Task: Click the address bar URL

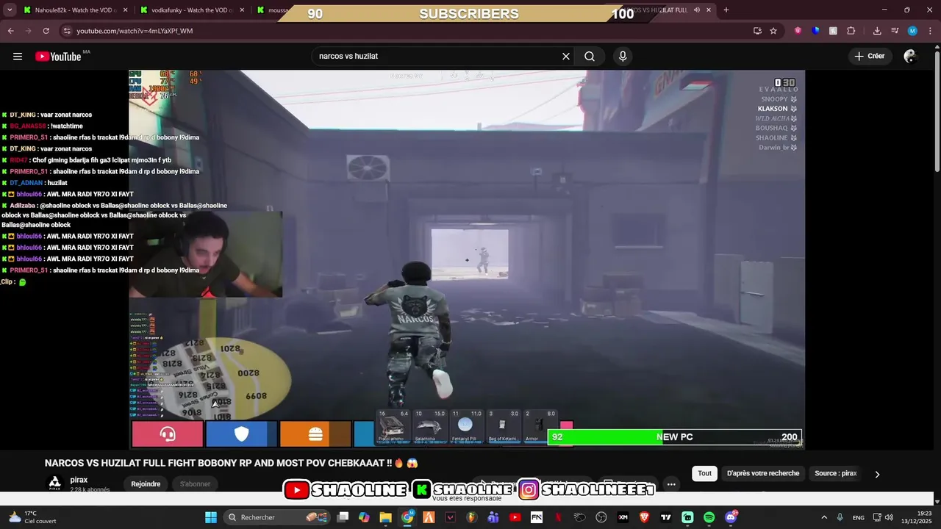Action: (135, 31)
